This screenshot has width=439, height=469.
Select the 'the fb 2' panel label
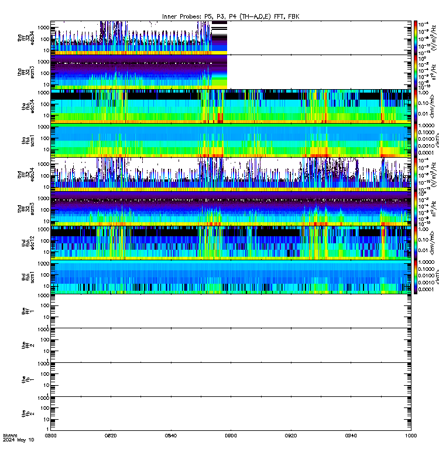tap(28, 414)
